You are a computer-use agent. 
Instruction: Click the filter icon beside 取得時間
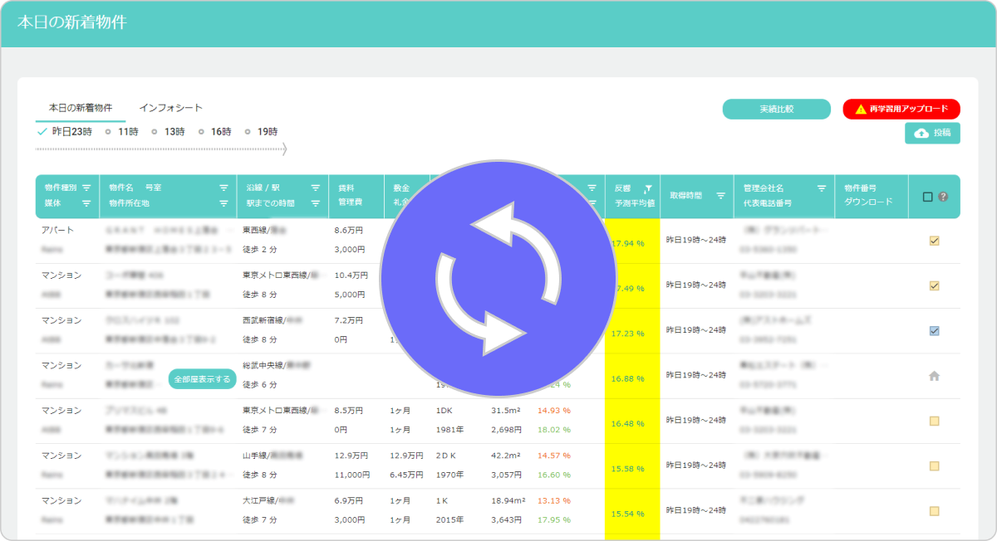[x=720, y=196]
